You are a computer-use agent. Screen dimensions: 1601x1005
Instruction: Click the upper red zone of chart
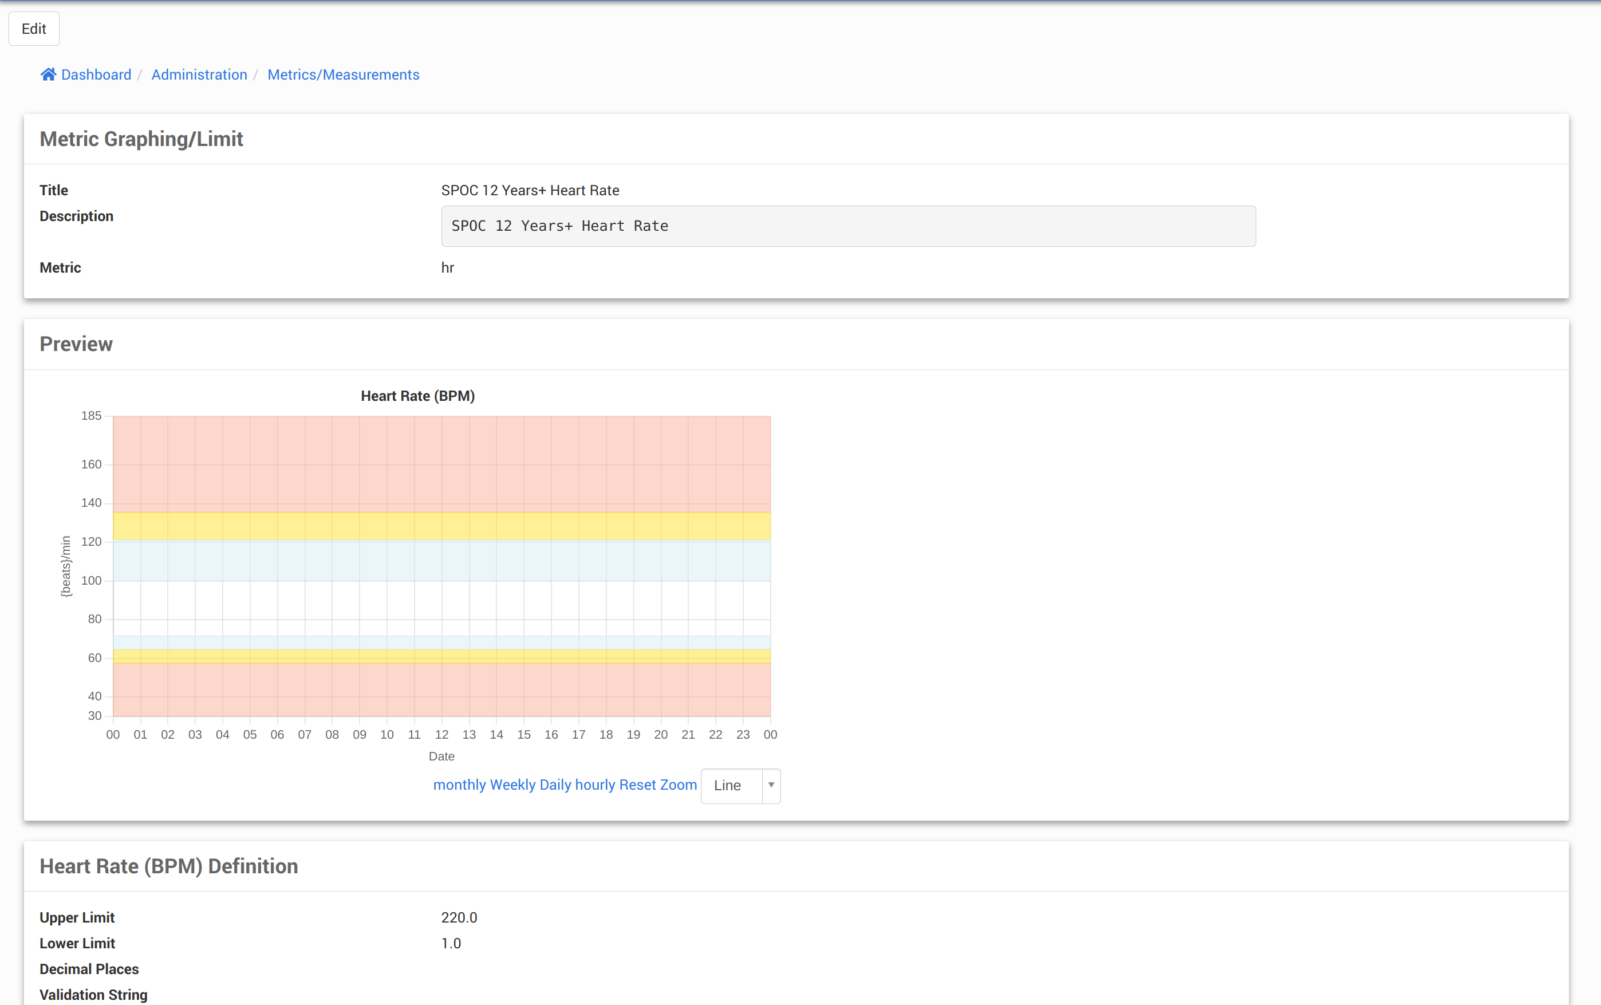(x=441, y=463)
